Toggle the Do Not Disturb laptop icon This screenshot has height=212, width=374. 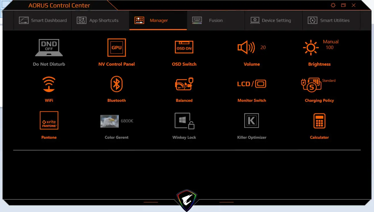49,48
